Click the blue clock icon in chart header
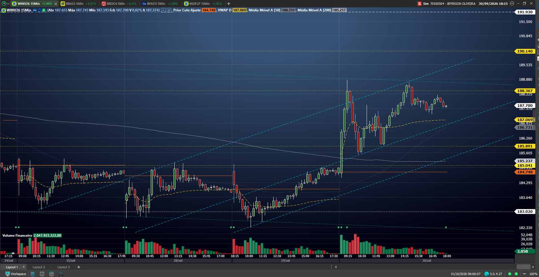This screenshot has height=277, width=539. tap(40, 10)
